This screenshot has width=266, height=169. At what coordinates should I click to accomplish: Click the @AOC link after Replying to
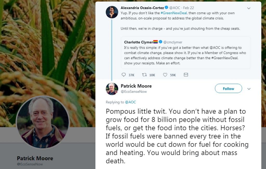(130, 102)
